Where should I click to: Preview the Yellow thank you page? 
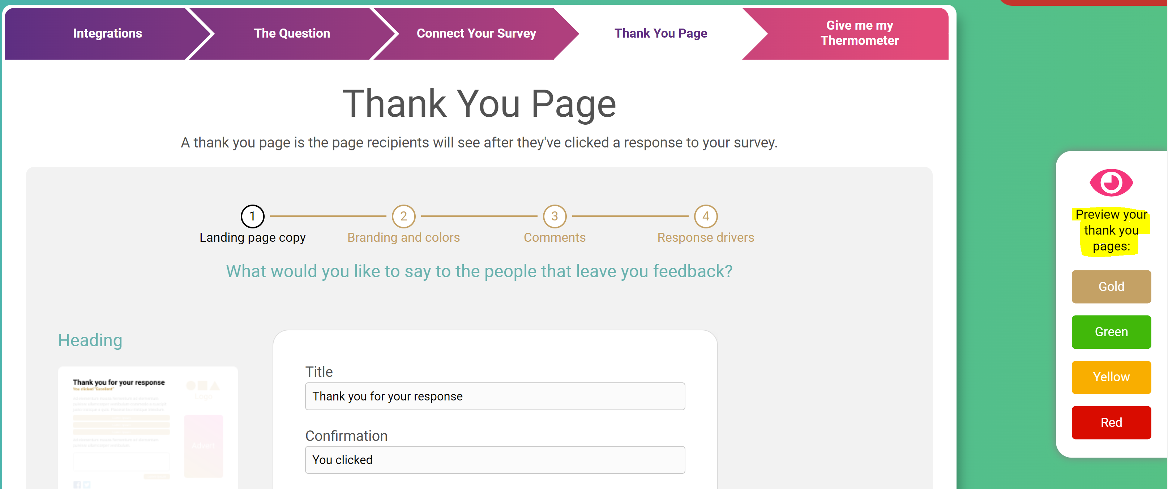pyautogui.click(x=1111, y=377)
